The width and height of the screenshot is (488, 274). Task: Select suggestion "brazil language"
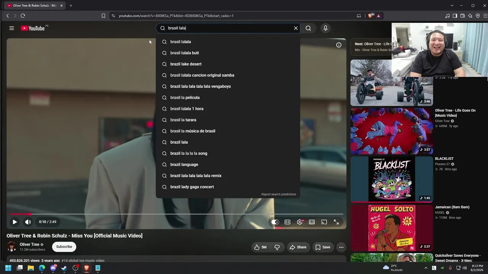228,164
